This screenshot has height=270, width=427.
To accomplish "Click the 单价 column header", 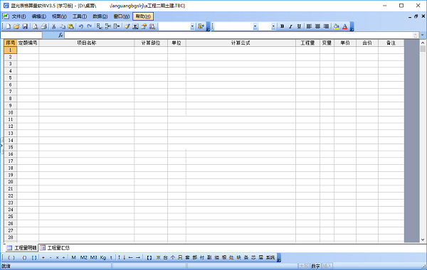I will coord(345,43).
